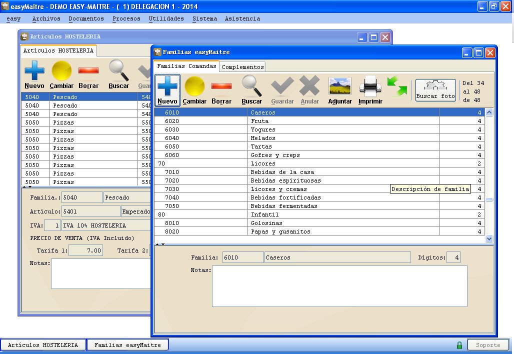Collapse splitter arrows below Artículos list
The height and width of the screenshot is (354, 514).
(x=27, y=187)
